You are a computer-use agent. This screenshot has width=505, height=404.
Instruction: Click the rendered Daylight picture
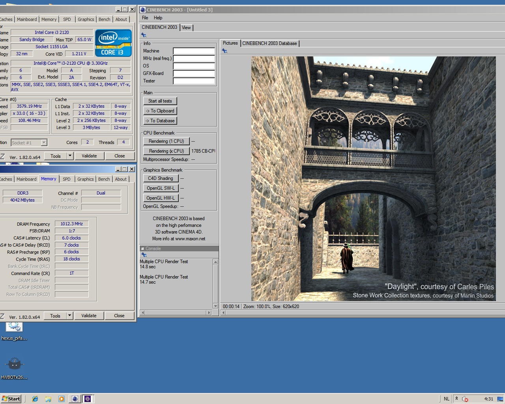coord(373,179)
